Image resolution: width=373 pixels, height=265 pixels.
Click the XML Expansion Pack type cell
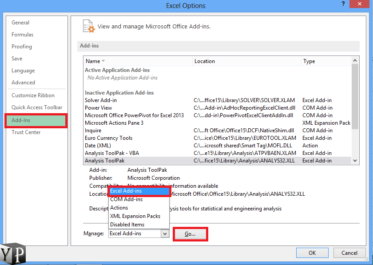326,123
